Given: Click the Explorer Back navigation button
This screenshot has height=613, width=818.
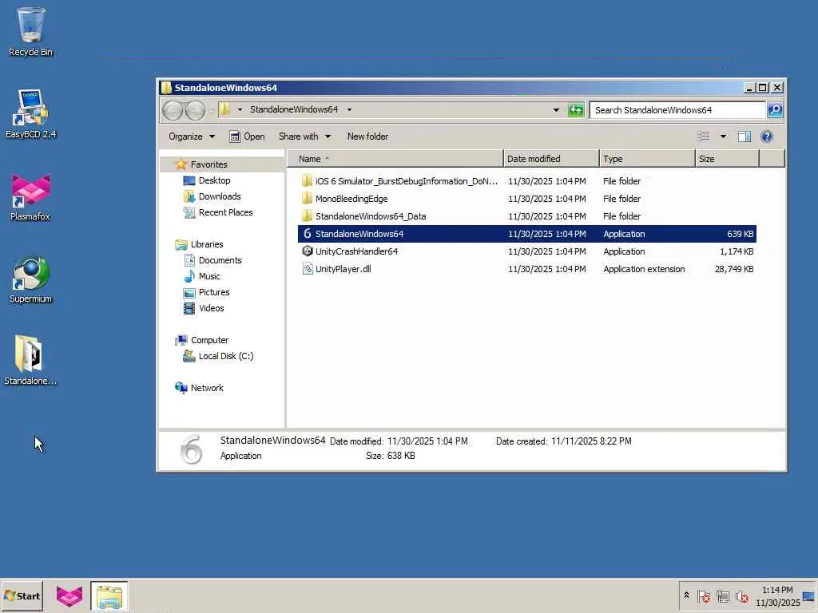Looking at the screenshot, I should (x=173, y=110).
